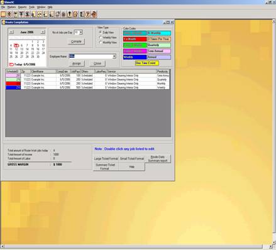276x250 pixels.
Task: Open the File menu
Action: (x=3, y=7)
